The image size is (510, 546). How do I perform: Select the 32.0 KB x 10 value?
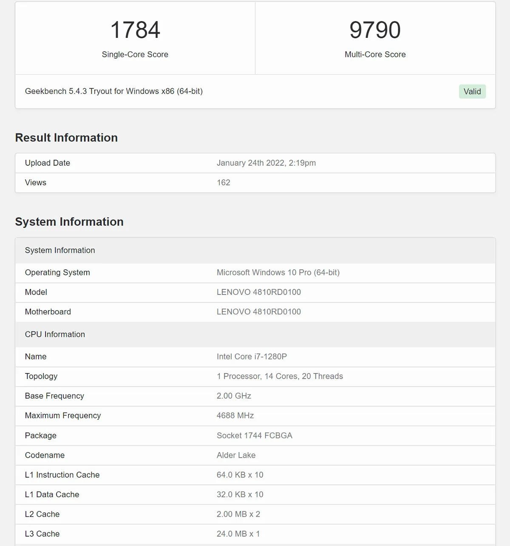coord(240,495)
